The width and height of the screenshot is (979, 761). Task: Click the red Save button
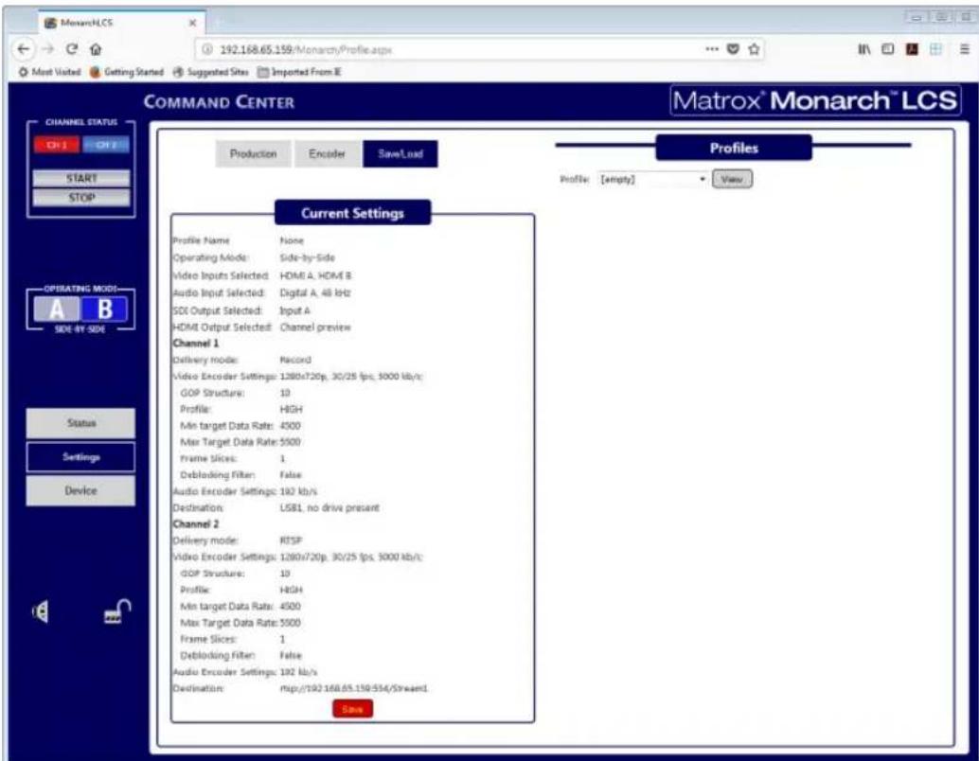353,709
